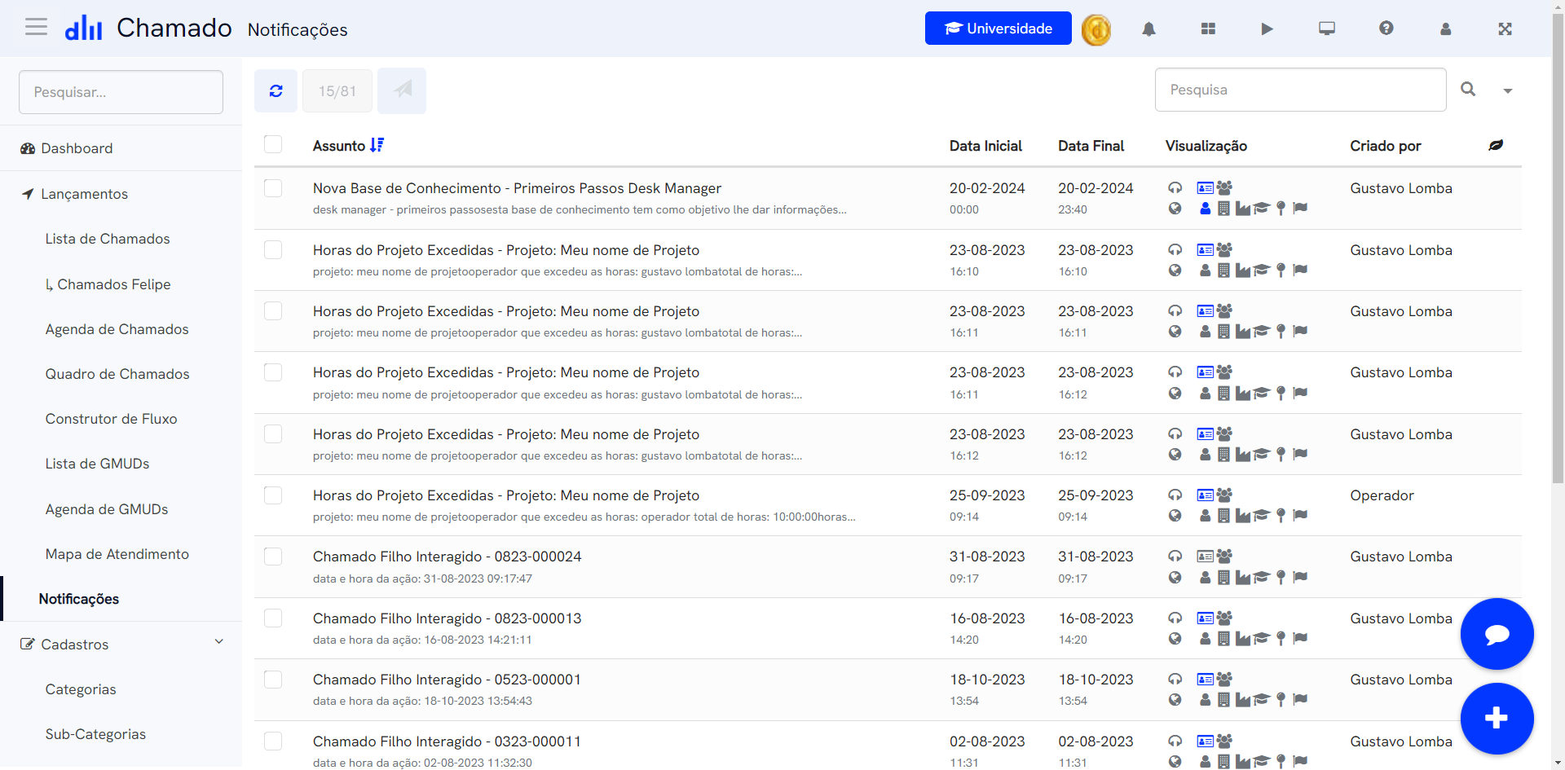Click the Chamado bar-chart logo
This screenshot has height=770, width=1565.
point(83,29)
